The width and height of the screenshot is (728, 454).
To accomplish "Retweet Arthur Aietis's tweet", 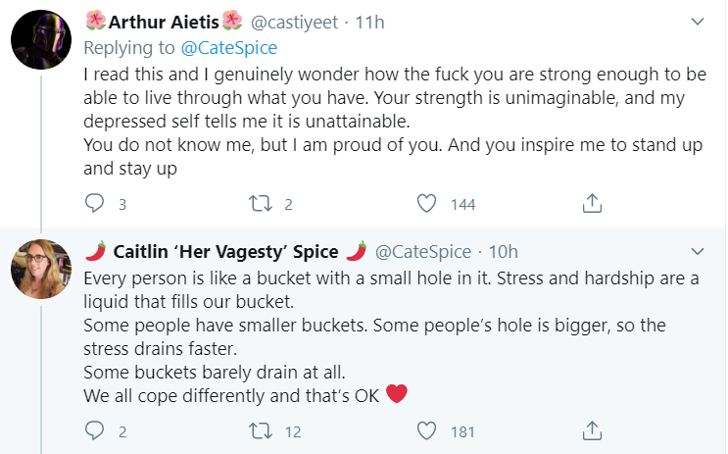I will tap(260, 204).
